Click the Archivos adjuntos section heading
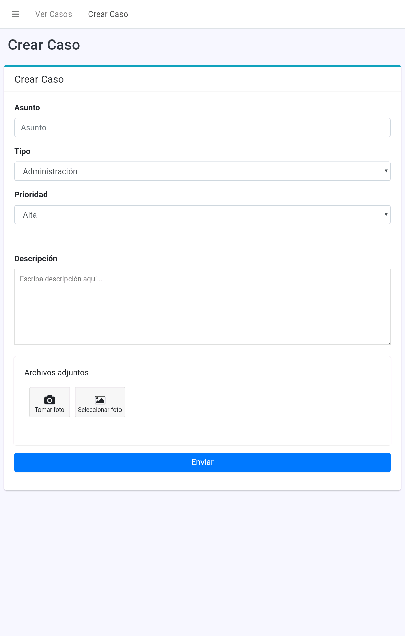 (x=56, y=373)
